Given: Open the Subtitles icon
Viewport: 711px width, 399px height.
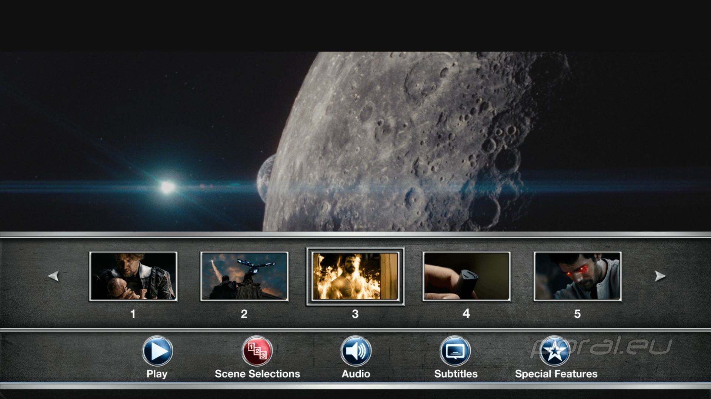Looking at the screenshot, I should [x=455, y=351].
